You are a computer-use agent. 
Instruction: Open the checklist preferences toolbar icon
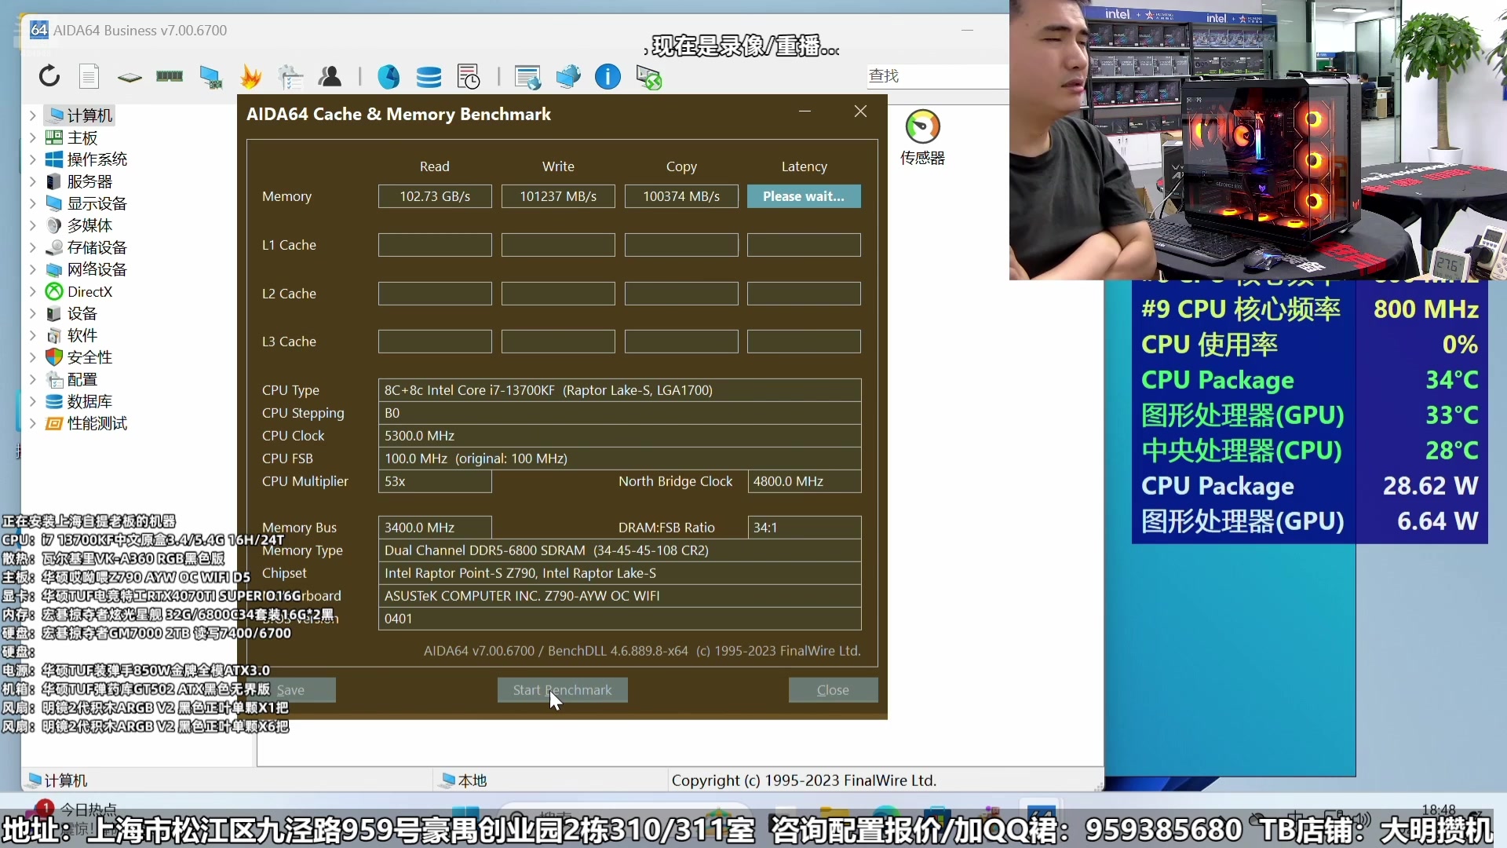[x=290, y=76]
